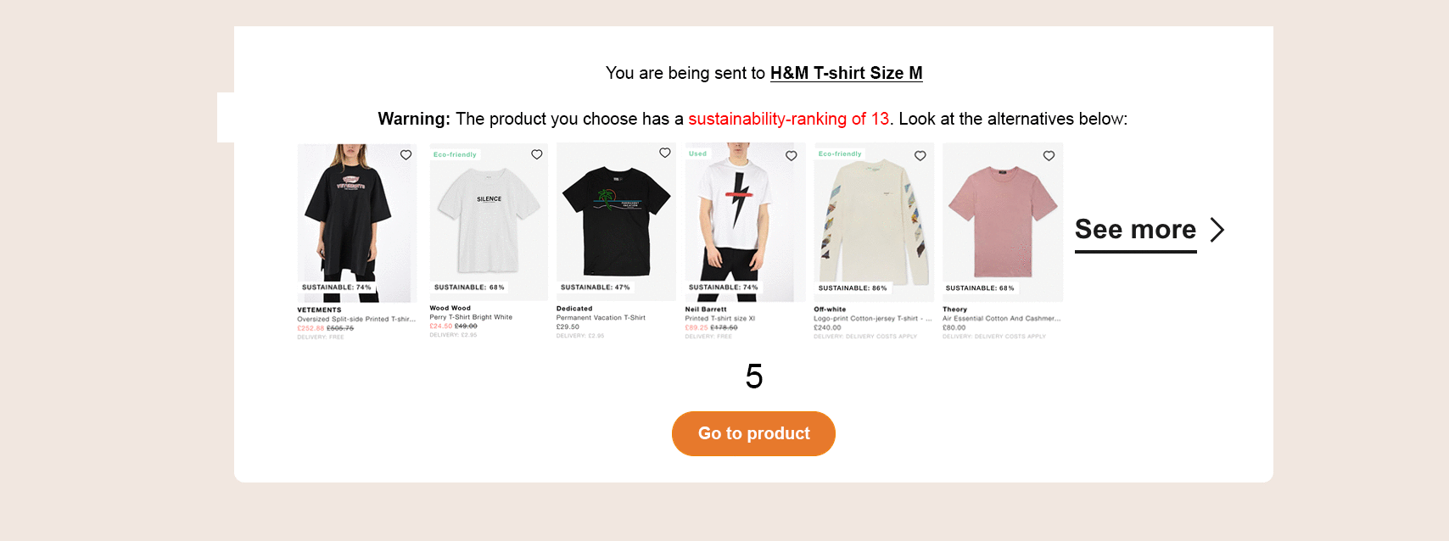The height and width of the screenshot is (541, 1449).
Task: Click the Sustainable 86% label
Action: (853, 288)
